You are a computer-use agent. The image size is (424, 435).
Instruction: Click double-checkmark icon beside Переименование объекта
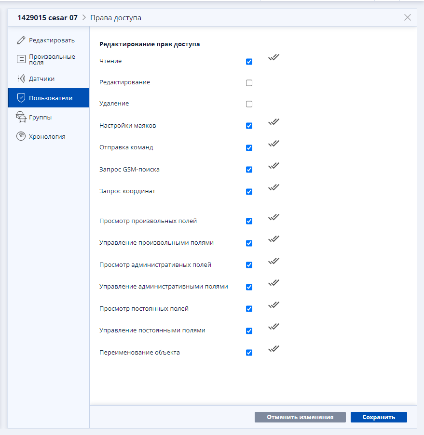coord(274,348)
